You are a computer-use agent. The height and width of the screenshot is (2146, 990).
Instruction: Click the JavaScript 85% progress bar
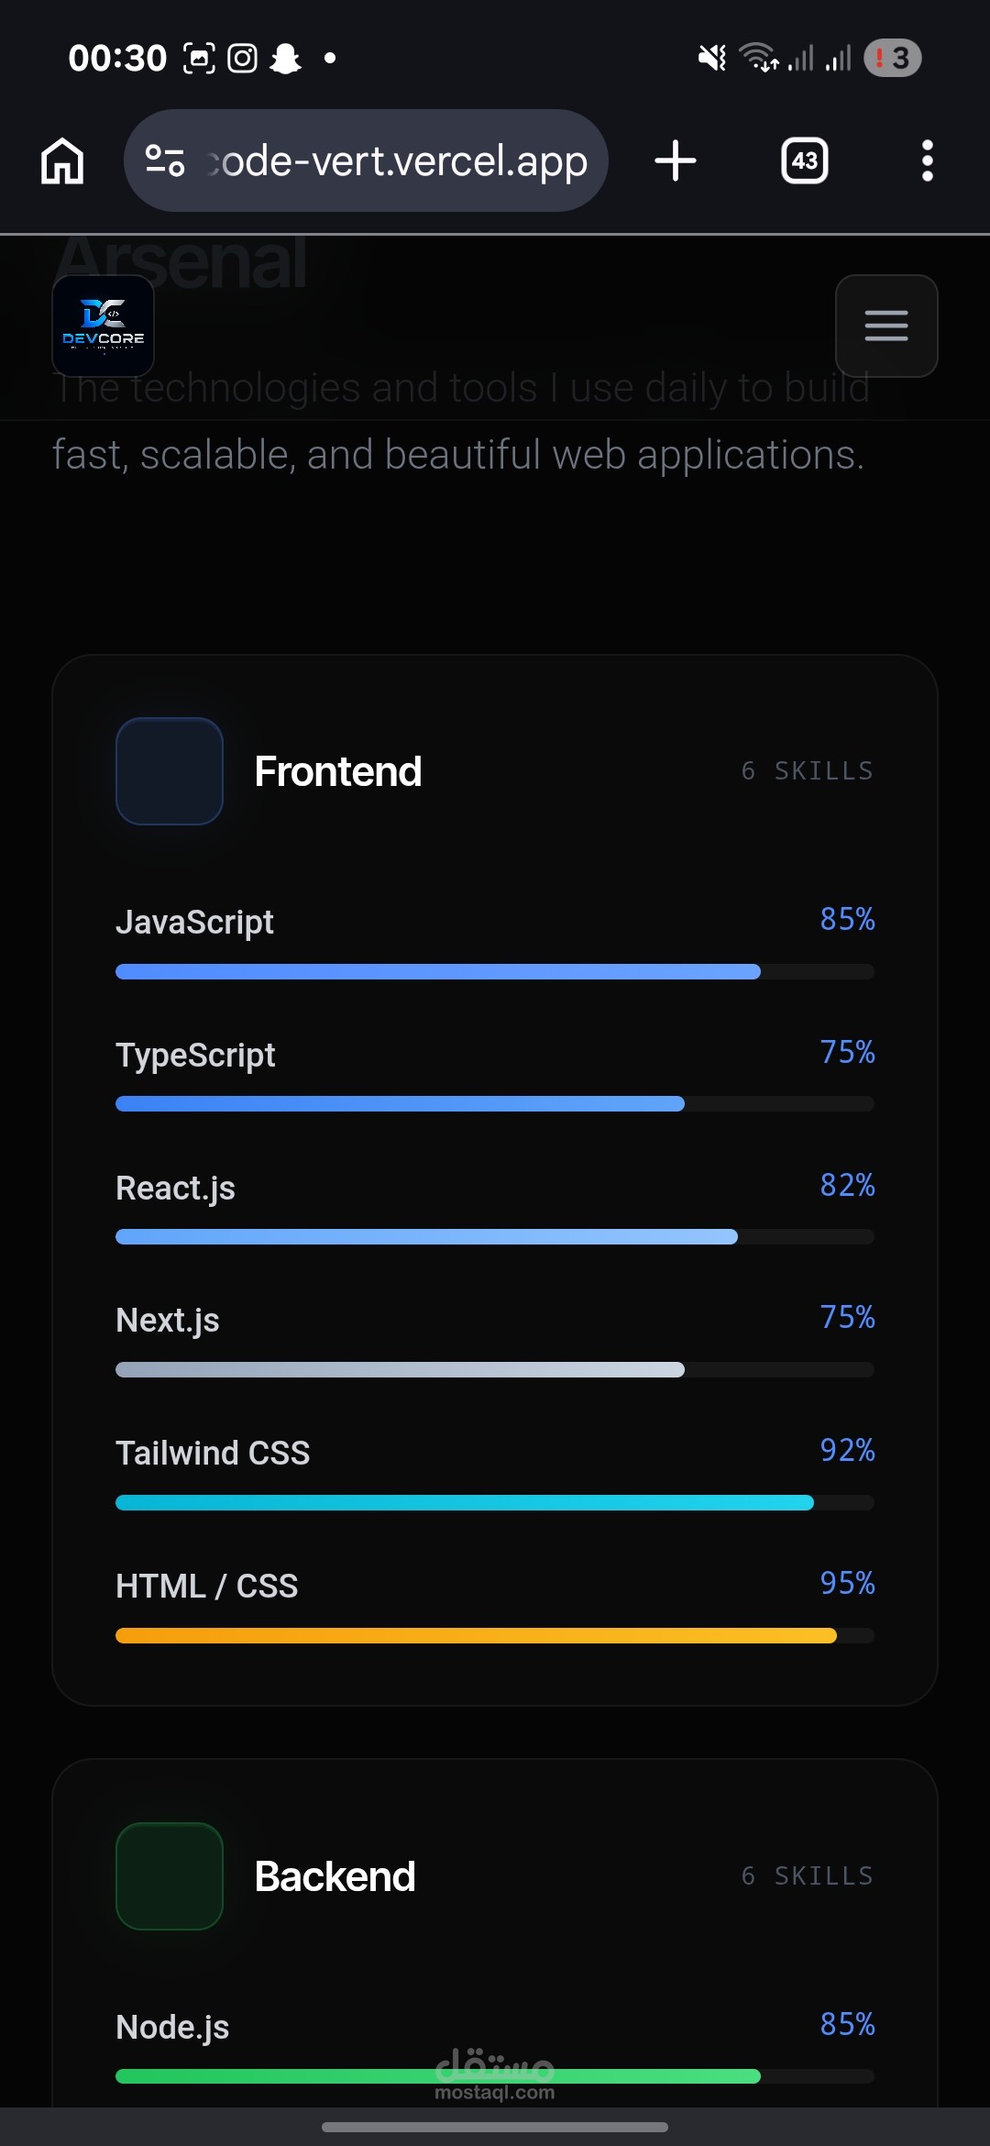tap(495, 972)
